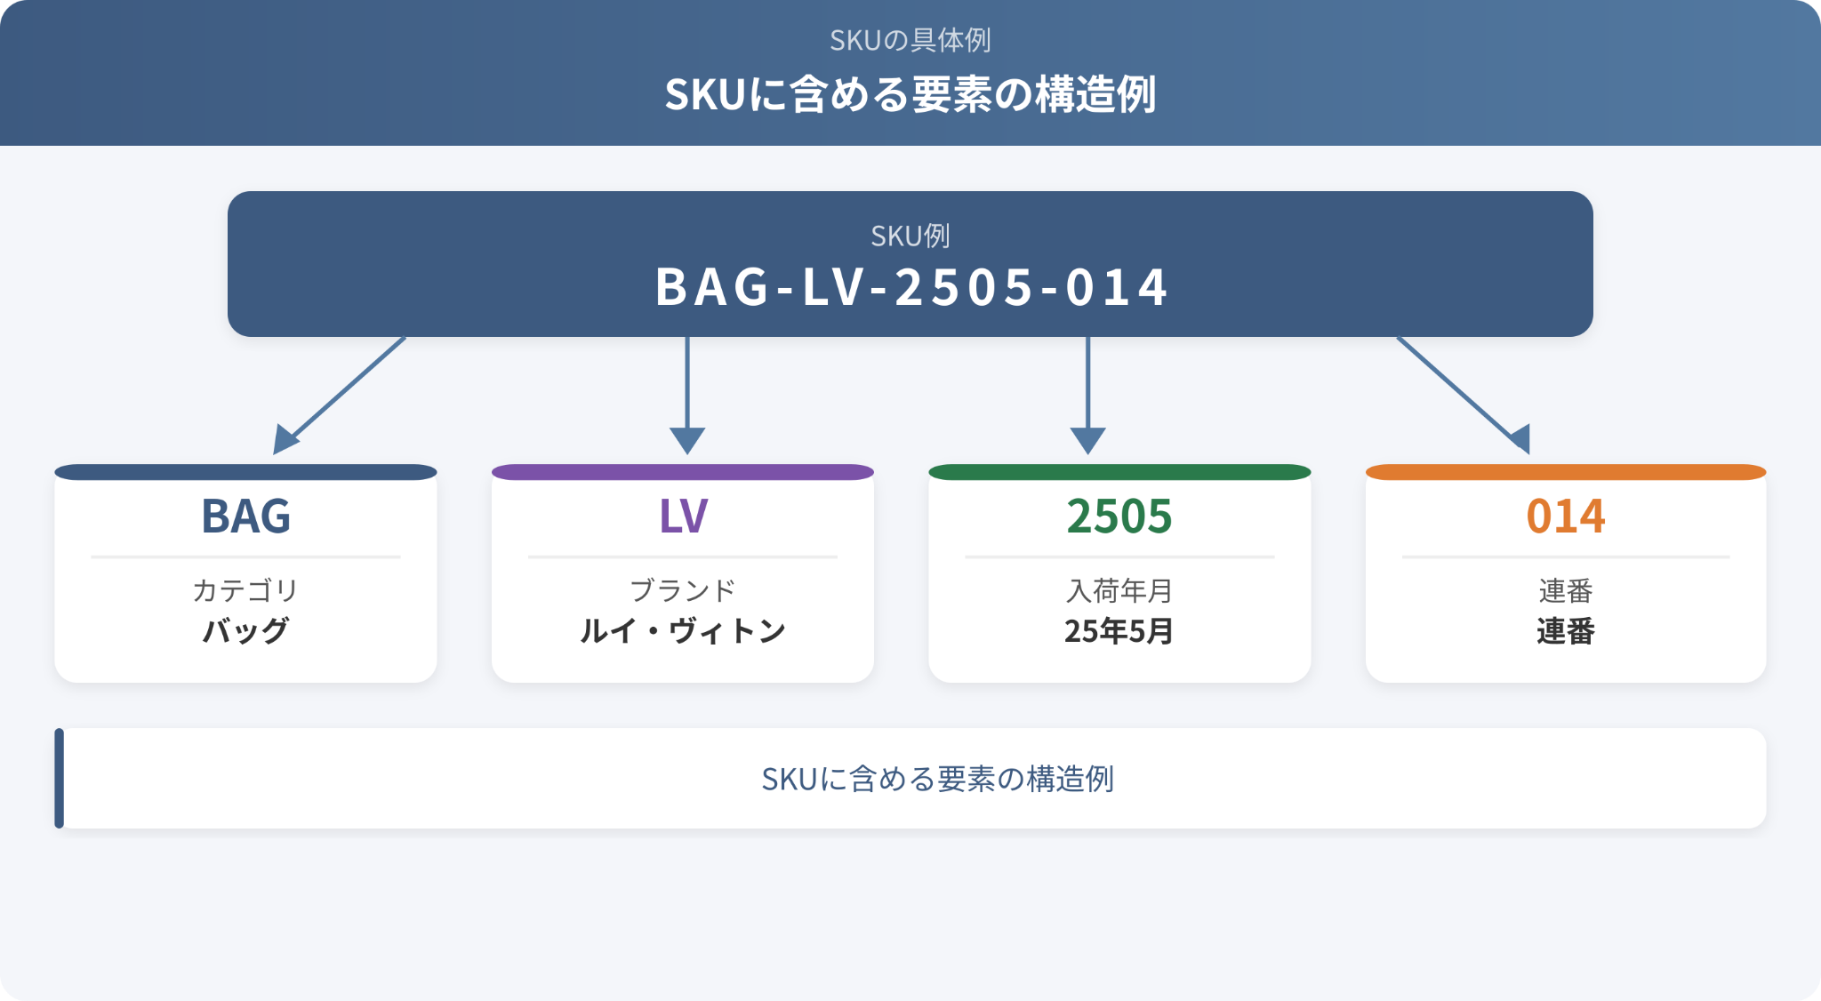Click the arrow pointing to 014 card
The image size is (1821, 1001).
pyautogui.click(x=1464, y=396)
